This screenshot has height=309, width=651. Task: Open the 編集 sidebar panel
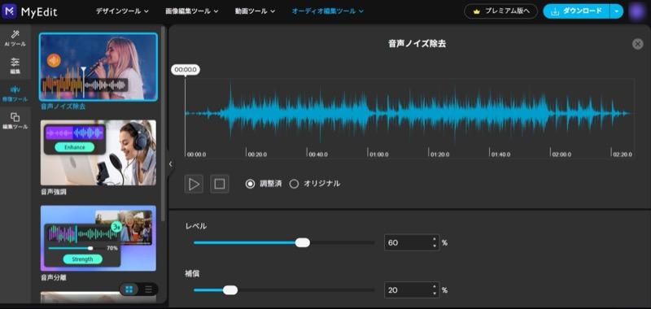coord(15,66)
